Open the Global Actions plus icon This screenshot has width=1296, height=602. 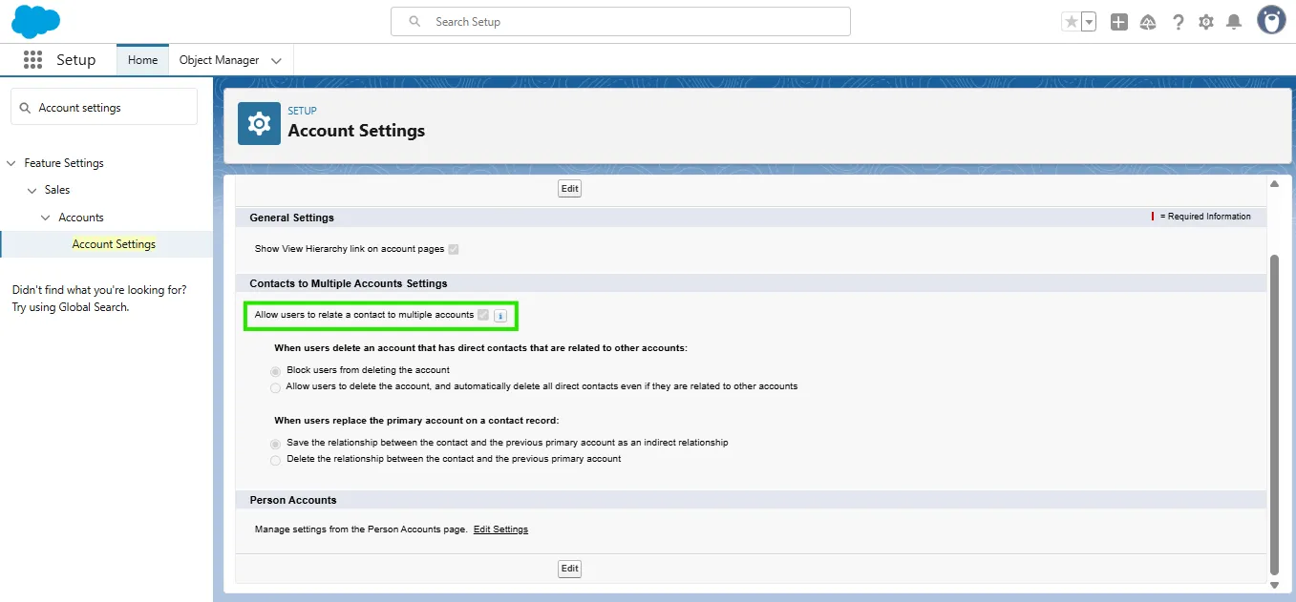point(1118,22)
